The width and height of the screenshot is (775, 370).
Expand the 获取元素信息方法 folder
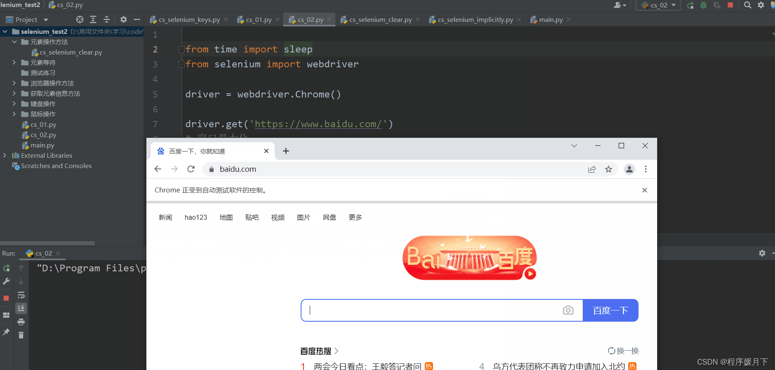tap(14, 93)
